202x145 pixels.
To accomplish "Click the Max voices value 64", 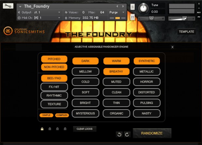I will click(102, 12).
